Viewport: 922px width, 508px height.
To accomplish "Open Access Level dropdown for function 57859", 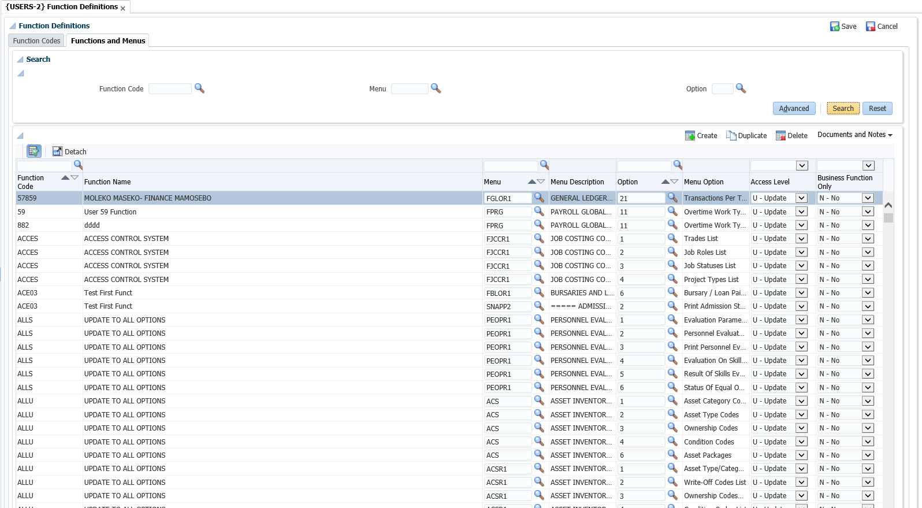I will [x=801, y=198].
